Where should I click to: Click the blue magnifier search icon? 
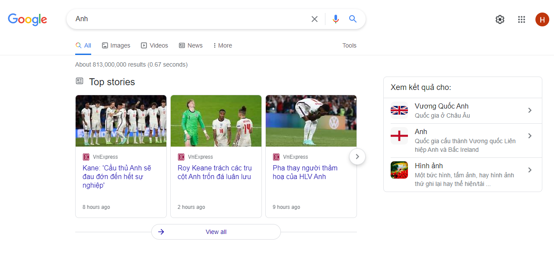click(x=353, y=19)
